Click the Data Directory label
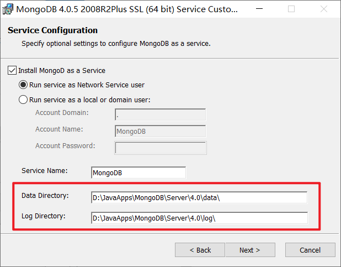Image resolution: width=341 pixels, height=267 pixels. [45, 196]
